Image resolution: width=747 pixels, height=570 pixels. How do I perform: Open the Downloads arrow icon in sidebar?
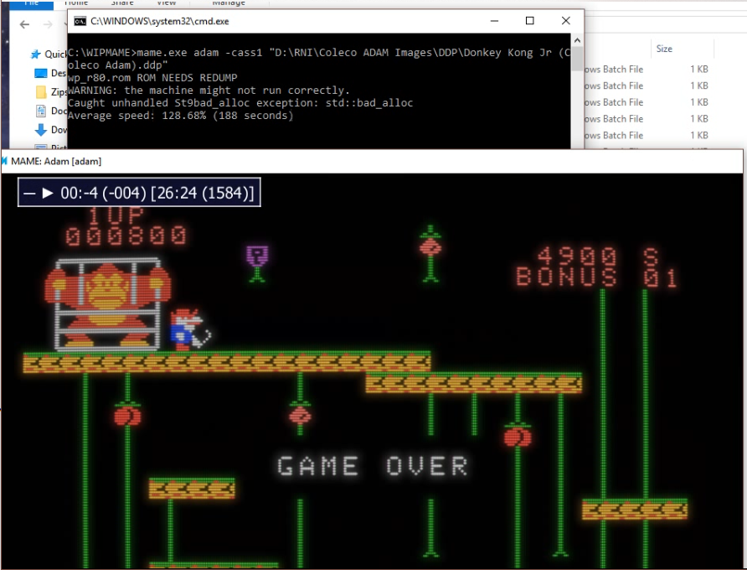(41, 130)
